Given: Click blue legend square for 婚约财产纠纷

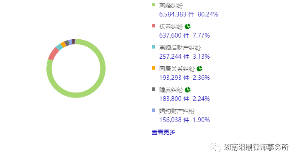Looking at the screenshot, I should [153, 110].
